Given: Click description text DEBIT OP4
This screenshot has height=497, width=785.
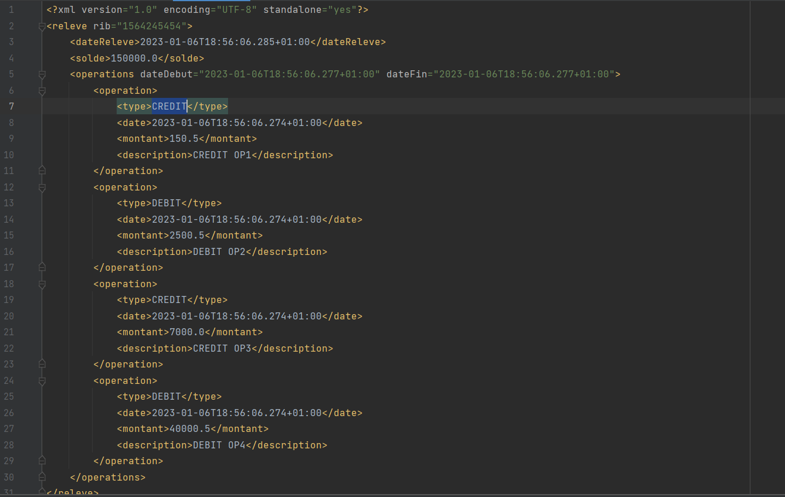Looking at the screenshot, I should pos(219,445).
